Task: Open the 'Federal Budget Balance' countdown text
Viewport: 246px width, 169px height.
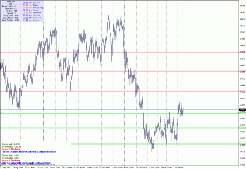Action: (x=30, y=152)
